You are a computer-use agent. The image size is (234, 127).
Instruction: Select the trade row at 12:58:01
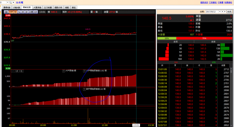coord(194,118)
